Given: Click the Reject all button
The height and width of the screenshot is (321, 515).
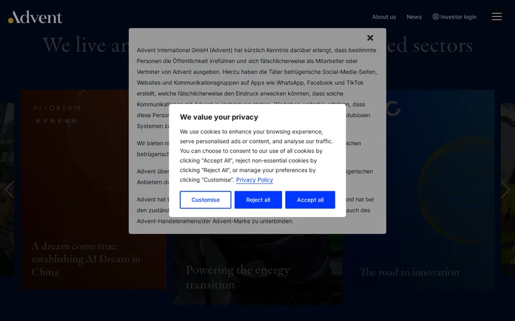Looking at the screenshot, I should pos(258,200).
